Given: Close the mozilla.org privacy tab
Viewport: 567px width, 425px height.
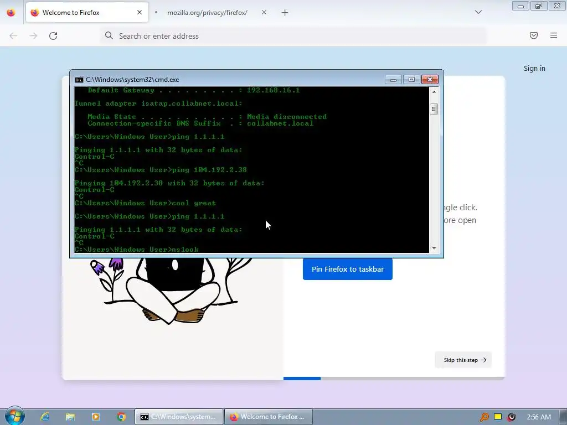Looking at the screenshot, I should click(x=264, y=13).
